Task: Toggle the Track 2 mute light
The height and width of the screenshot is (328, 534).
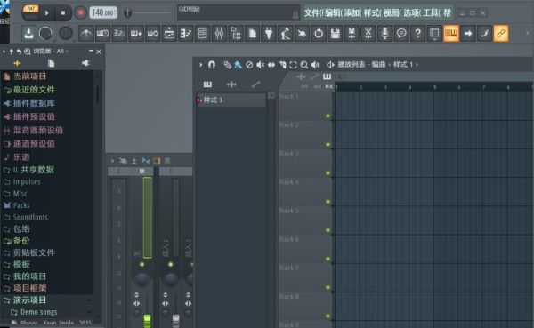Action: [x=328, y=145]
